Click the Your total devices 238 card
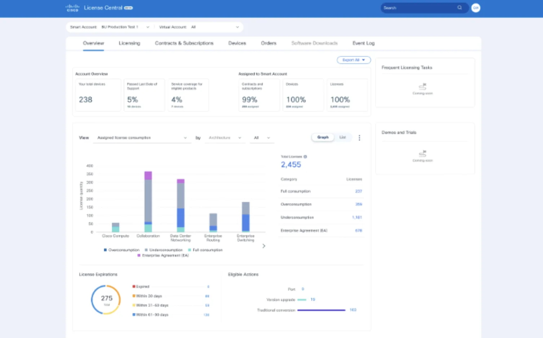The image size is (543, 338). [98, 95]
